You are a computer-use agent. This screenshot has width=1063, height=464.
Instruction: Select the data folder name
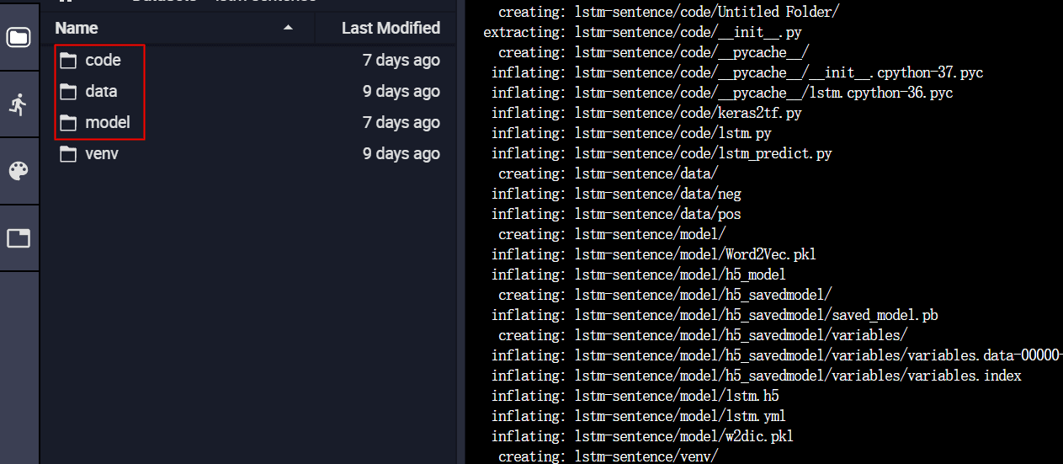(101, 92)
